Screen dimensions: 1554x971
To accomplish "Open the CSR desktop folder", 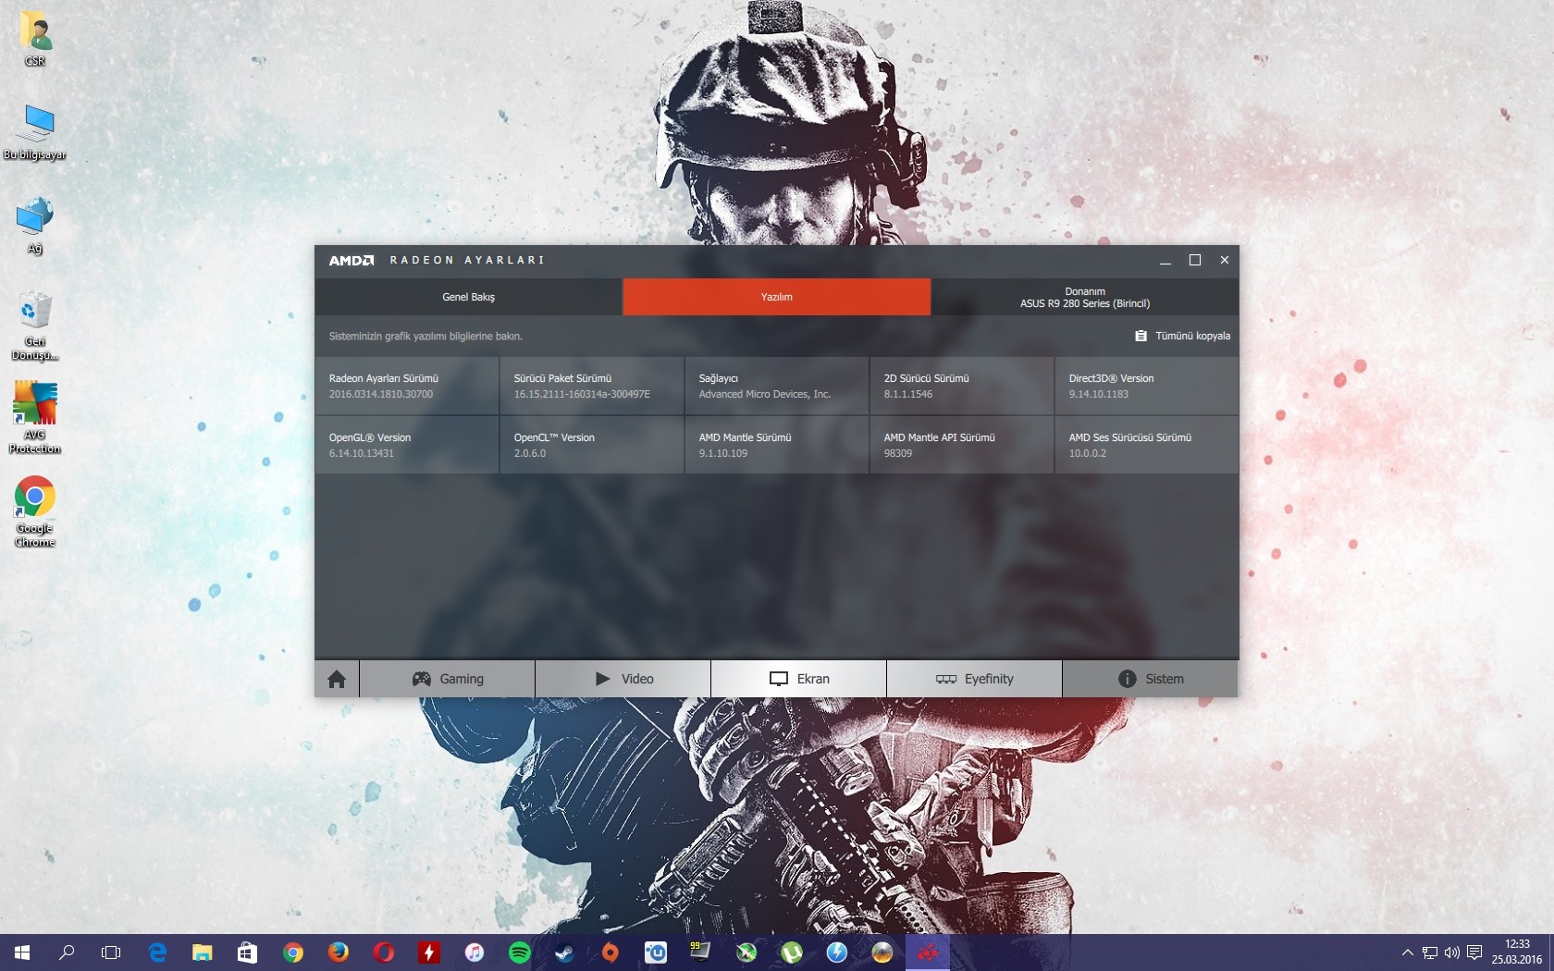I will [x=35, y=39].
